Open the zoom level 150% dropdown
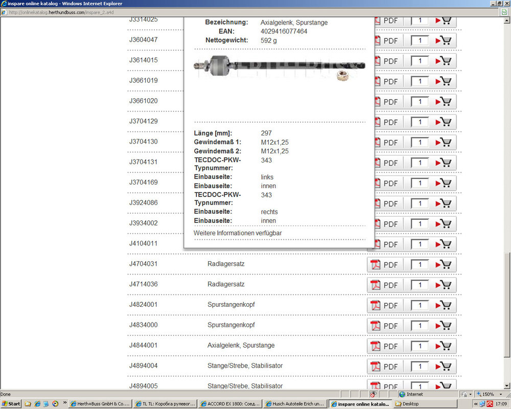Screen dimensions: 511x409 tap(490, 394)
